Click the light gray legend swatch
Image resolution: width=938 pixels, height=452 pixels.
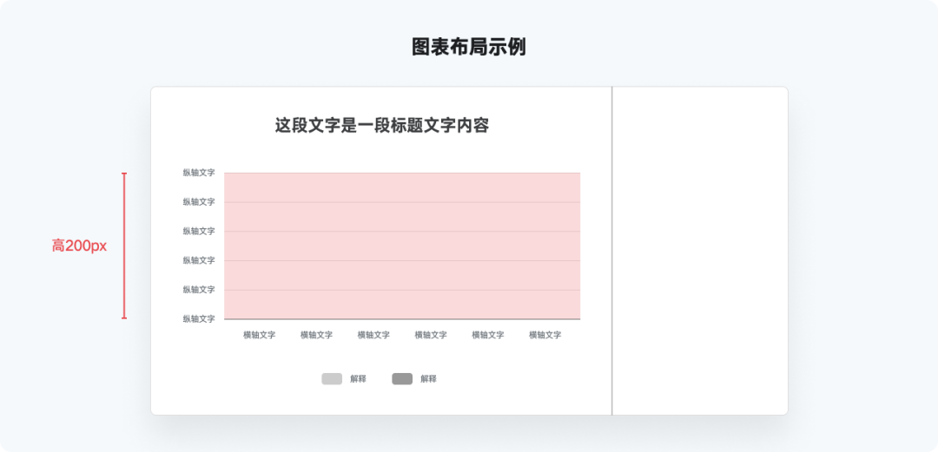point(332,379)
